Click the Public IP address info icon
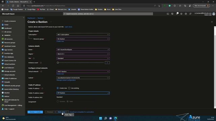 click(x=42, y=88)
